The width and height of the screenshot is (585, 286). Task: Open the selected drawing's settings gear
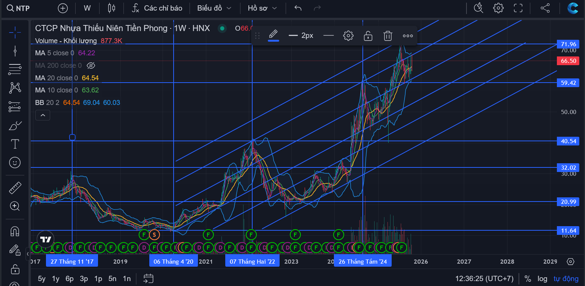click(348, 36)
